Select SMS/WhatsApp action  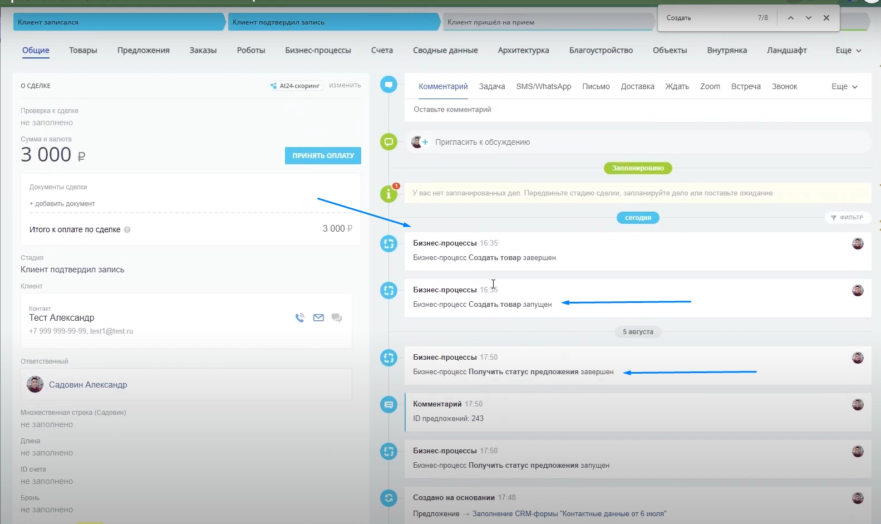click(x=544, y=86)
